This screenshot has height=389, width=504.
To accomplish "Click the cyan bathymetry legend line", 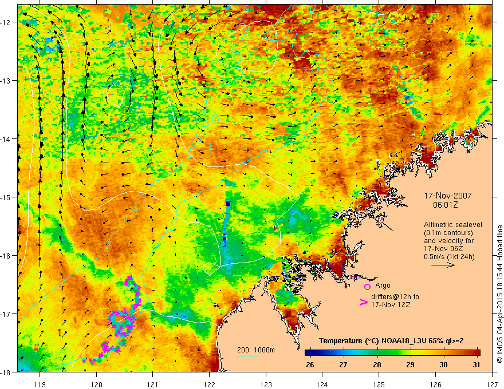I will [249, 356].
